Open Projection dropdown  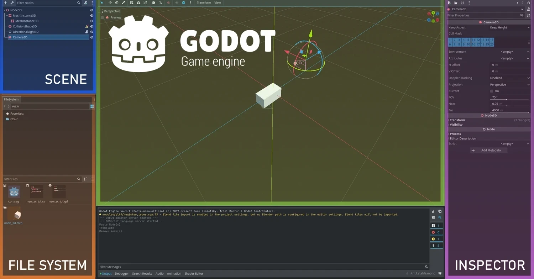click(510, 85)
